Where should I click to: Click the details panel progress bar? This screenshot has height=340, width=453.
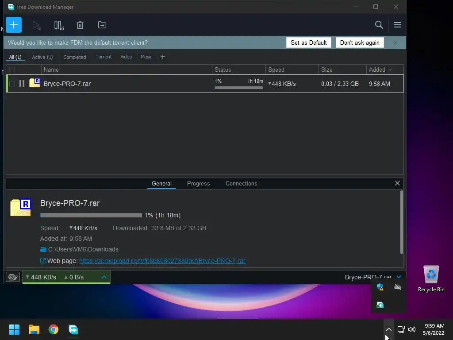pyautogui.click(x=91, y=215)
